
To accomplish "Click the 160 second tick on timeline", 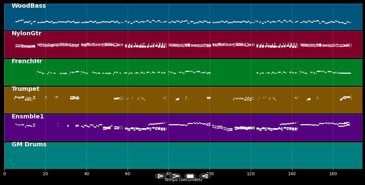I will pos(333,174).
